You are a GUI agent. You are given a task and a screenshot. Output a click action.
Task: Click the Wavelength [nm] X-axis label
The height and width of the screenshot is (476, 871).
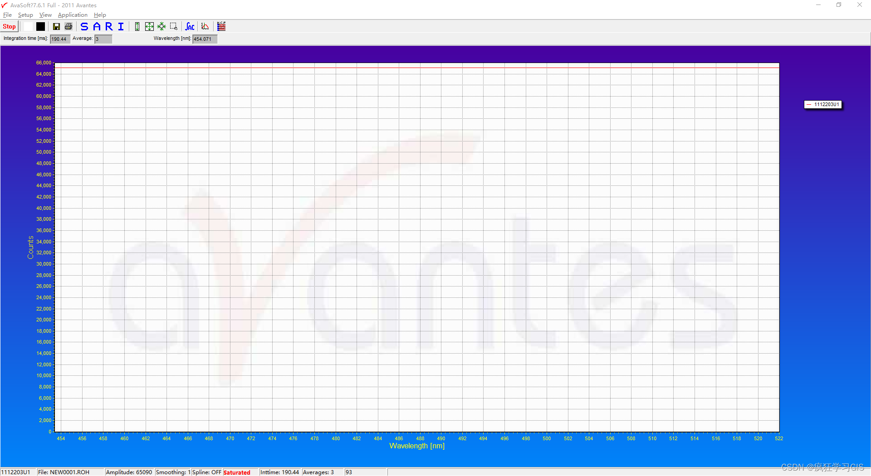[x=417, y=446]
